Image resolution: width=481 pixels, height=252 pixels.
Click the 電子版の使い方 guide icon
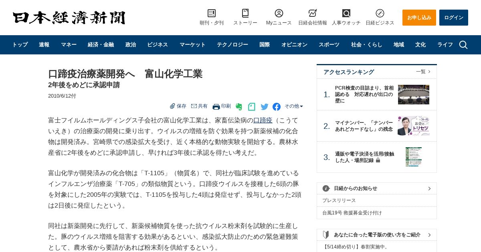(326, 235)
